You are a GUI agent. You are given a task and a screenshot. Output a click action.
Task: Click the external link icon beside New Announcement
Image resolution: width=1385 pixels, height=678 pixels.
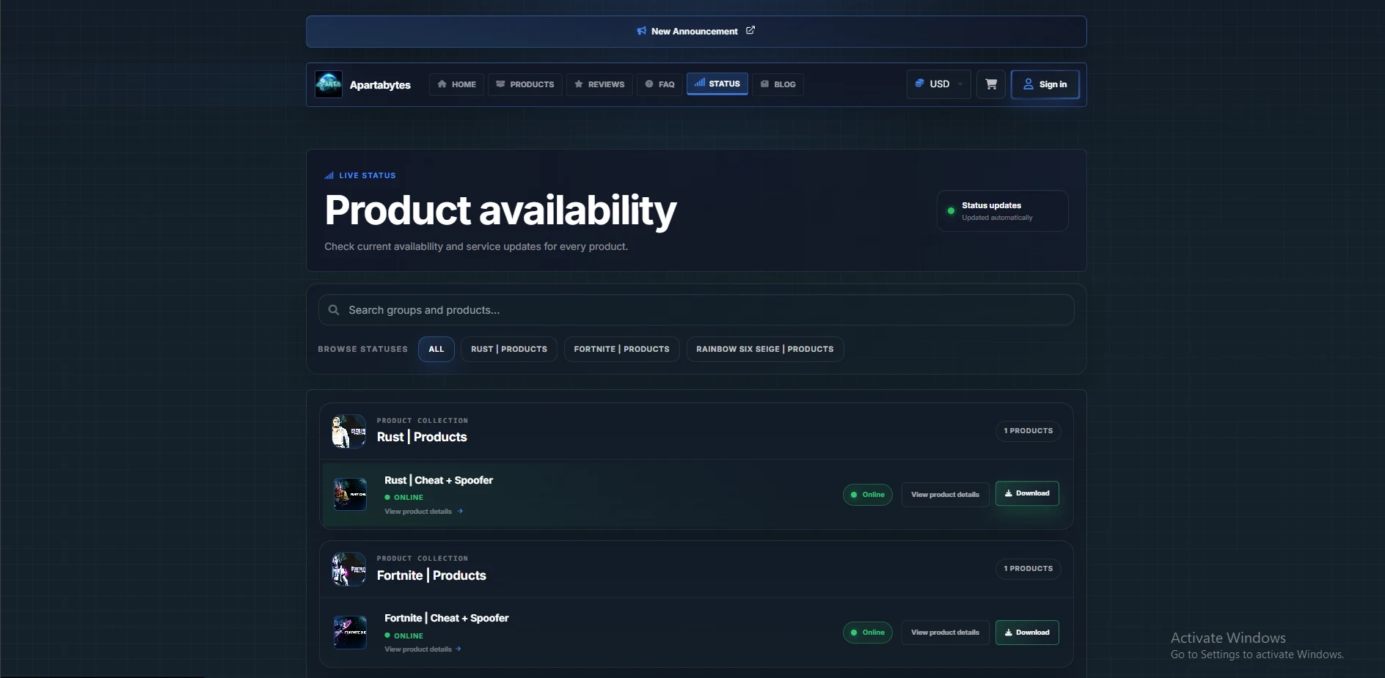750,31
